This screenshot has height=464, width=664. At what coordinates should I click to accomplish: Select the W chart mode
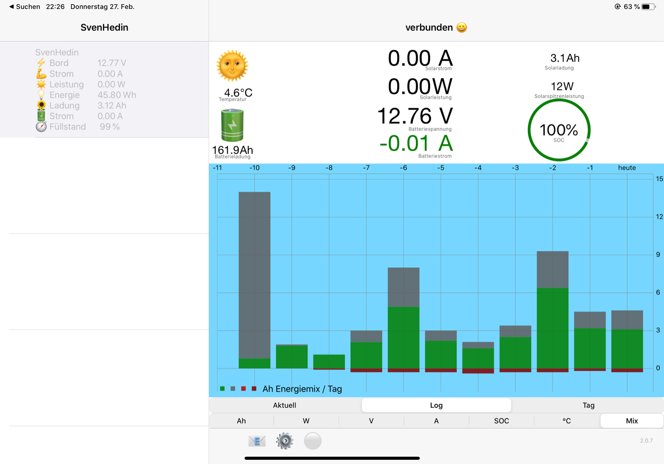pyautogui.click(x=306, y=421)
